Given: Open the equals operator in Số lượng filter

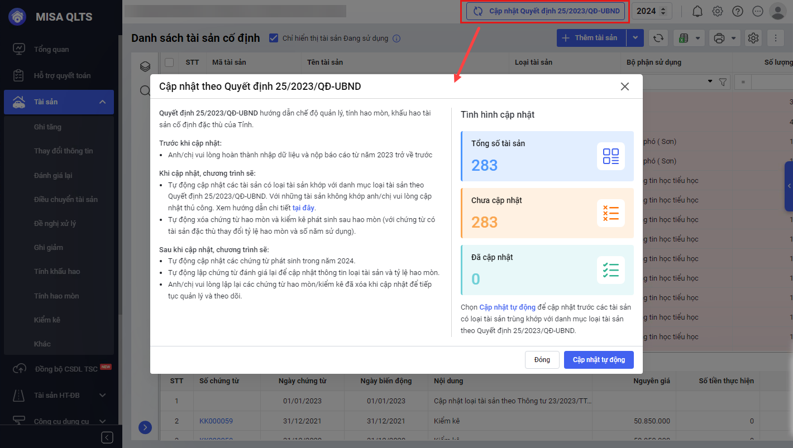Looking at the screenshot, I should 743,82.
